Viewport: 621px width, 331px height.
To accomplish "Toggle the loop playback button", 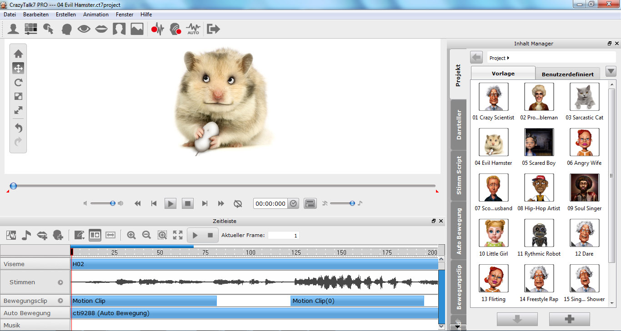I will coord(237,204).
